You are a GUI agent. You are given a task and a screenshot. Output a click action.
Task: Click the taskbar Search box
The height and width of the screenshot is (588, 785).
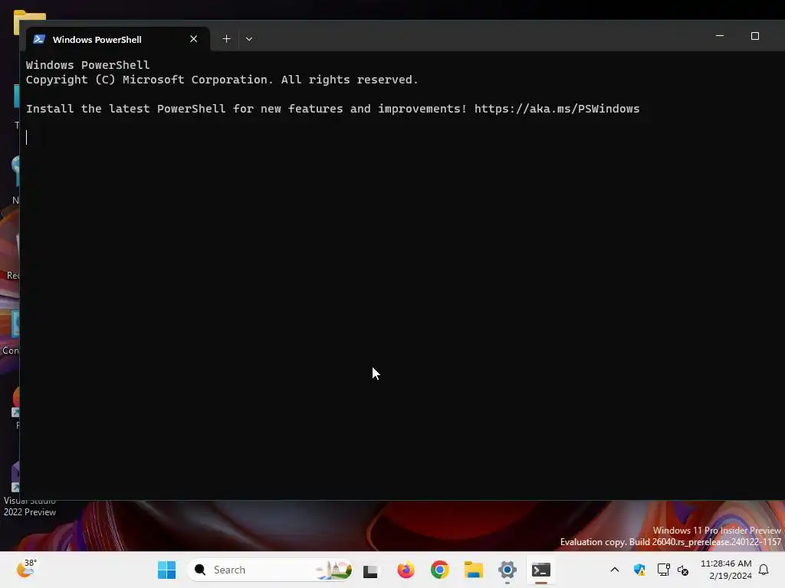pyautogui.click(x=271, y=570)
